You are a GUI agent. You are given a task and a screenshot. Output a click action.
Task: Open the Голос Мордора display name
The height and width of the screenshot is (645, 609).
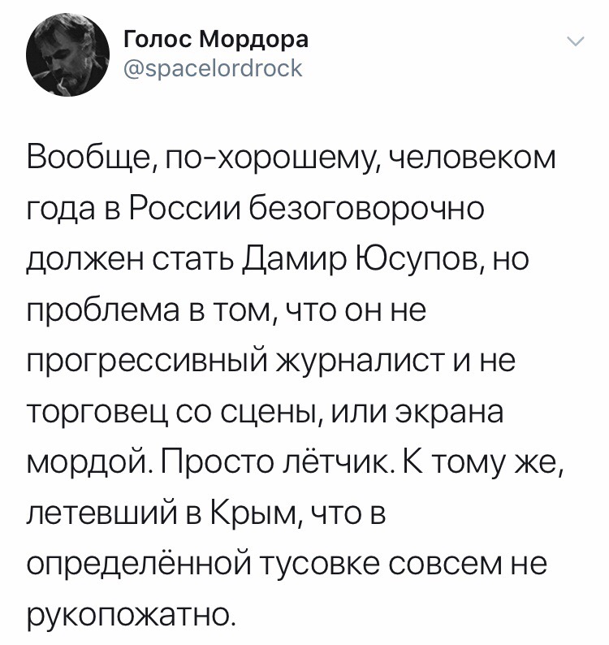click(216, 40)
